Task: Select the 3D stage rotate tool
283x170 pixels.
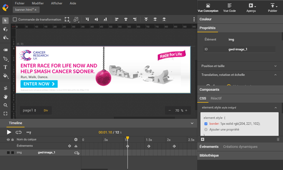Action: [x=6, y=38]
